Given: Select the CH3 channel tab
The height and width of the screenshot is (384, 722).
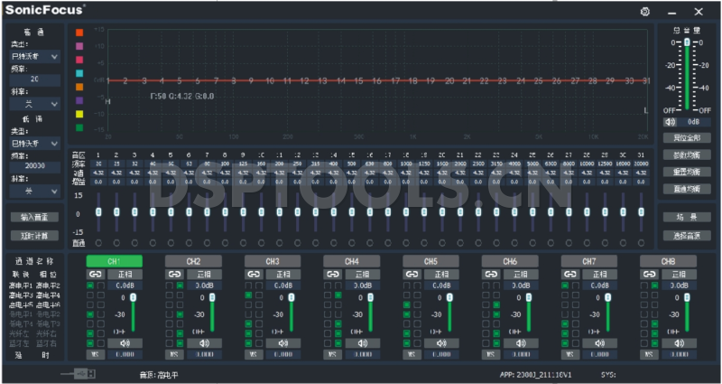Looking at the screenshot, I should [x=273, y=261].
